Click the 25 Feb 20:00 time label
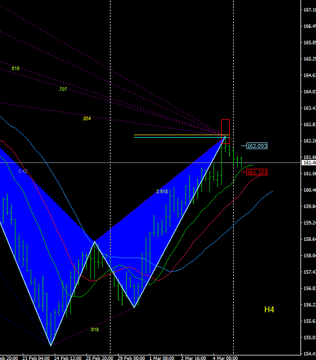The height and width of the screenshot is (360, 316). [x=100, y=358]
